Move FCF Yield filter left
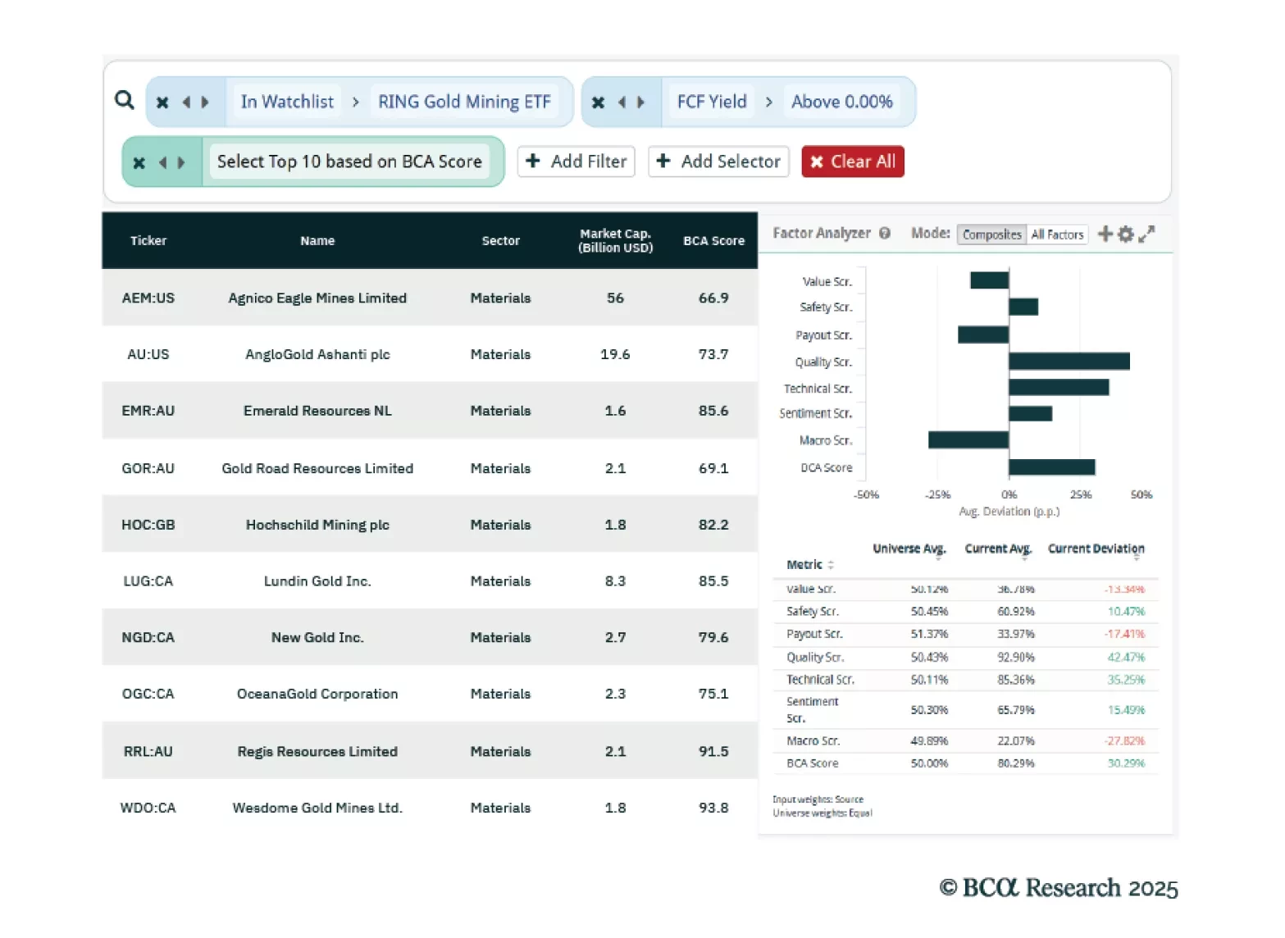 coord(622,102)
